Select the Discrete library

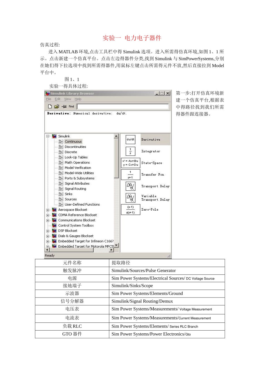71,152
